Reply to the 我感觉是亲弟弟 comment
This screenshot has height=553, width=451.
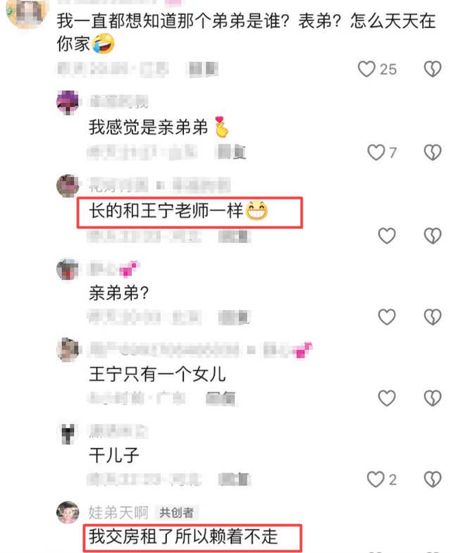(232, 153)
